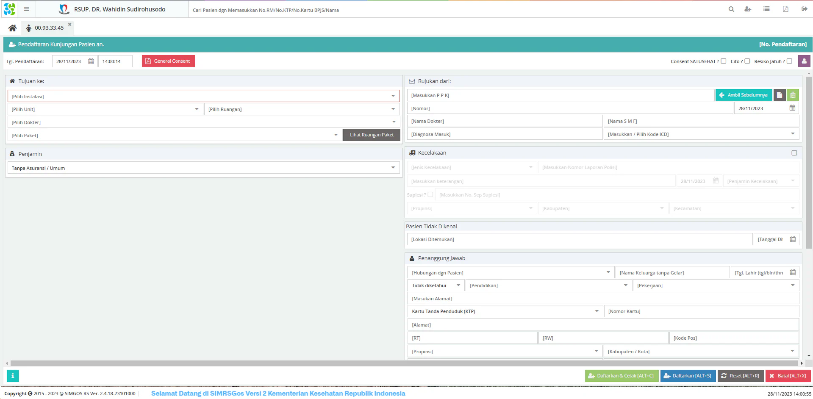Click the purple patient profile icon
Viewport: 813px width, 399px height.
click(x=804, y=61)
